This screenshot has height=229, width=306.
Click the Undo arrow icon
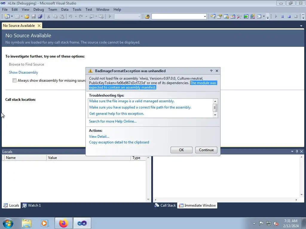71,17
